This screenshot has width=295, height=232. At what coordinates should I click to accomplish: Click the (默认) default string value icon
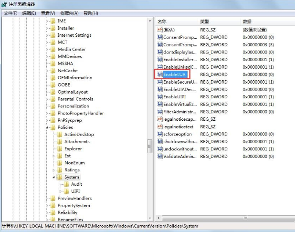(160, 30)
